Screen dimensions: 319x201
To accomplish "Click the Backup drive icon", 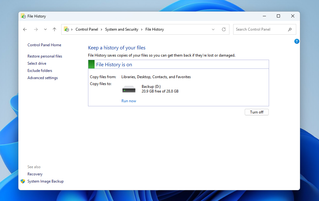I will (129, 88).
